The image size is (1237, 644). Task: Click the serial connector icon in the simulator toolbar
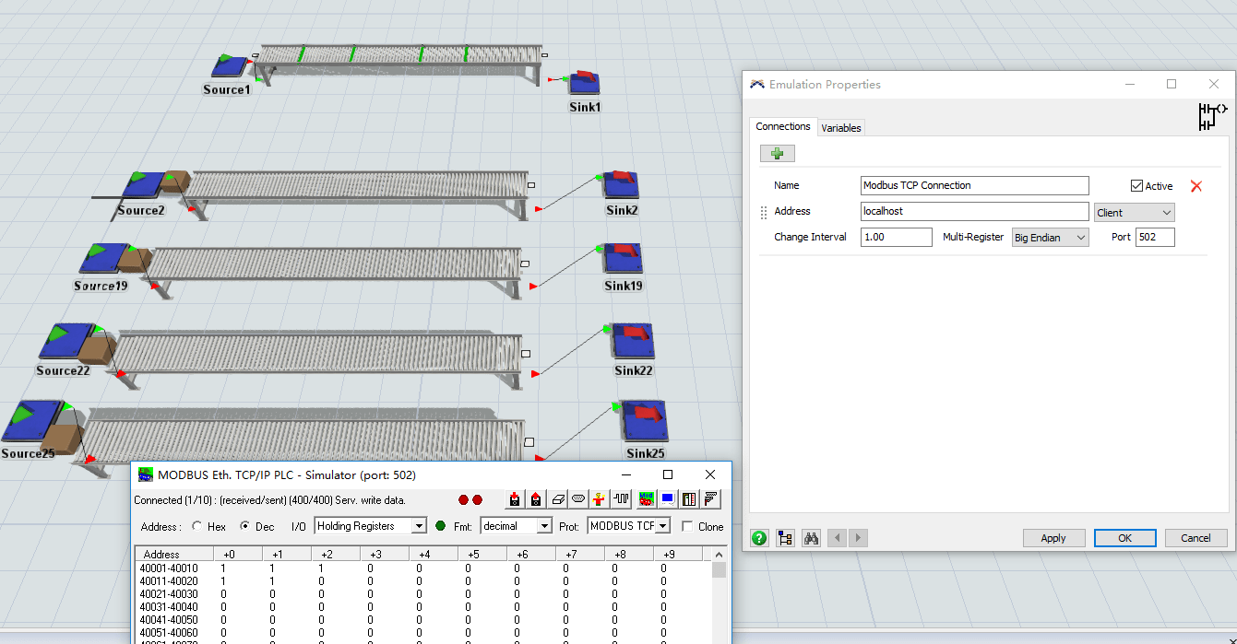pyautogui.click(x=579, y=498)
